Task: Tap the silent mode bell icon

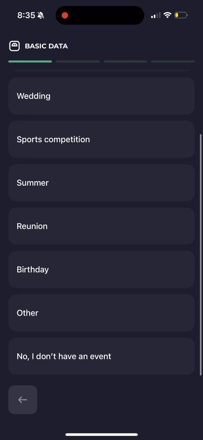Action: [x=41, y=15]
